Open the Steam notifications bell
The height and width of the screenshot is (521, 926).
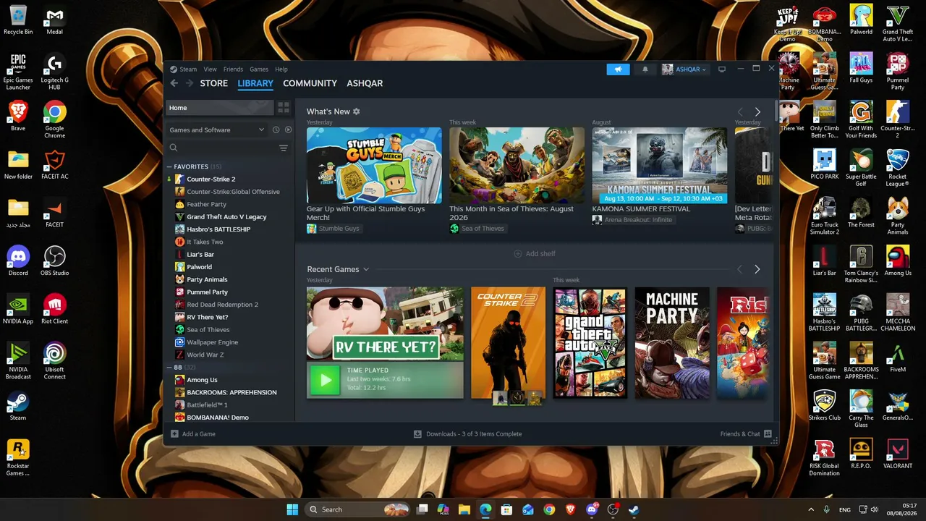click(645, 69)
